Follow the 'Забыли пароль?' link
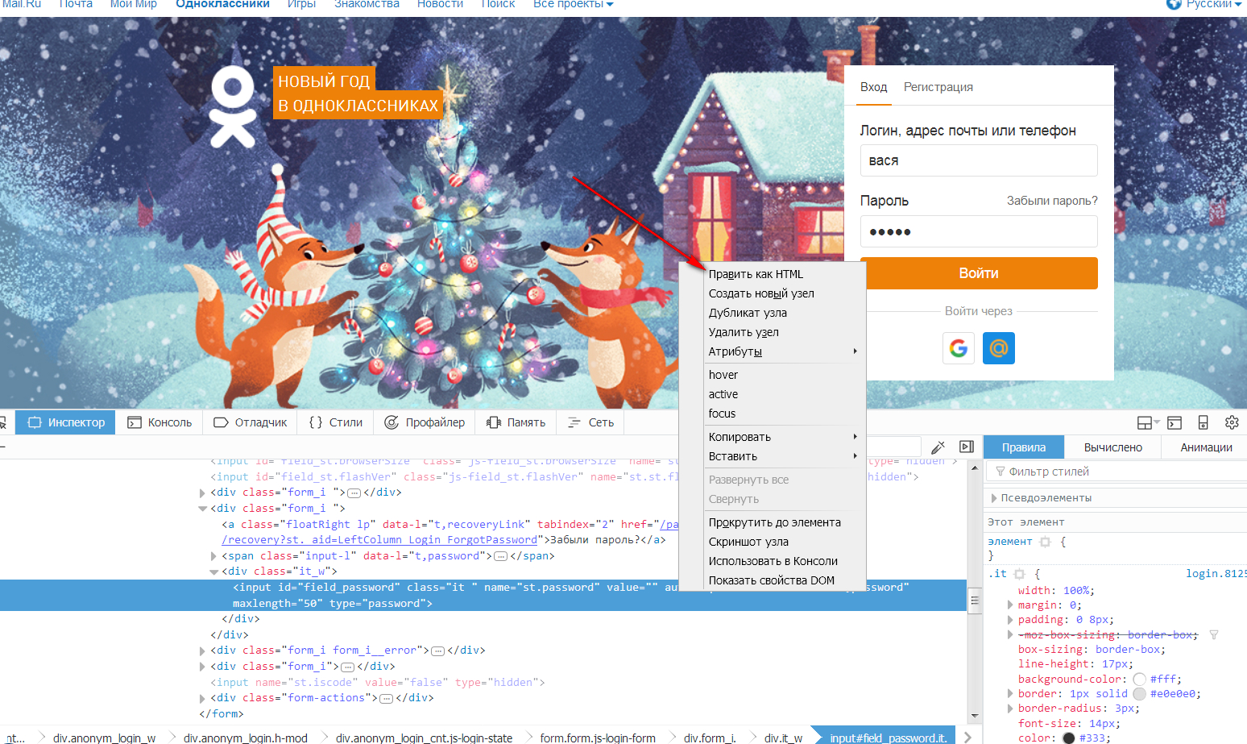1247x744 pixels. (1051, 201)
